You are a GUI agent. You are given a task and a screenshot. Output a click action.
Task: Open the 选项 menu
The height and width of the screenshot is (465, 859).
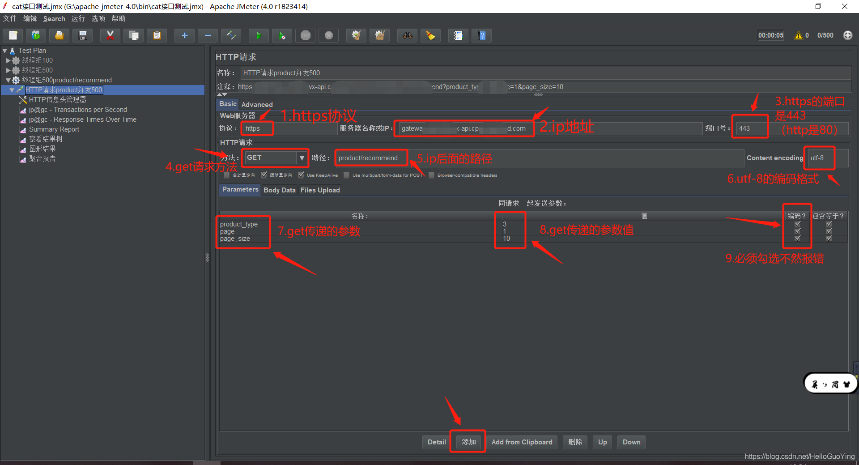[98, 18]
